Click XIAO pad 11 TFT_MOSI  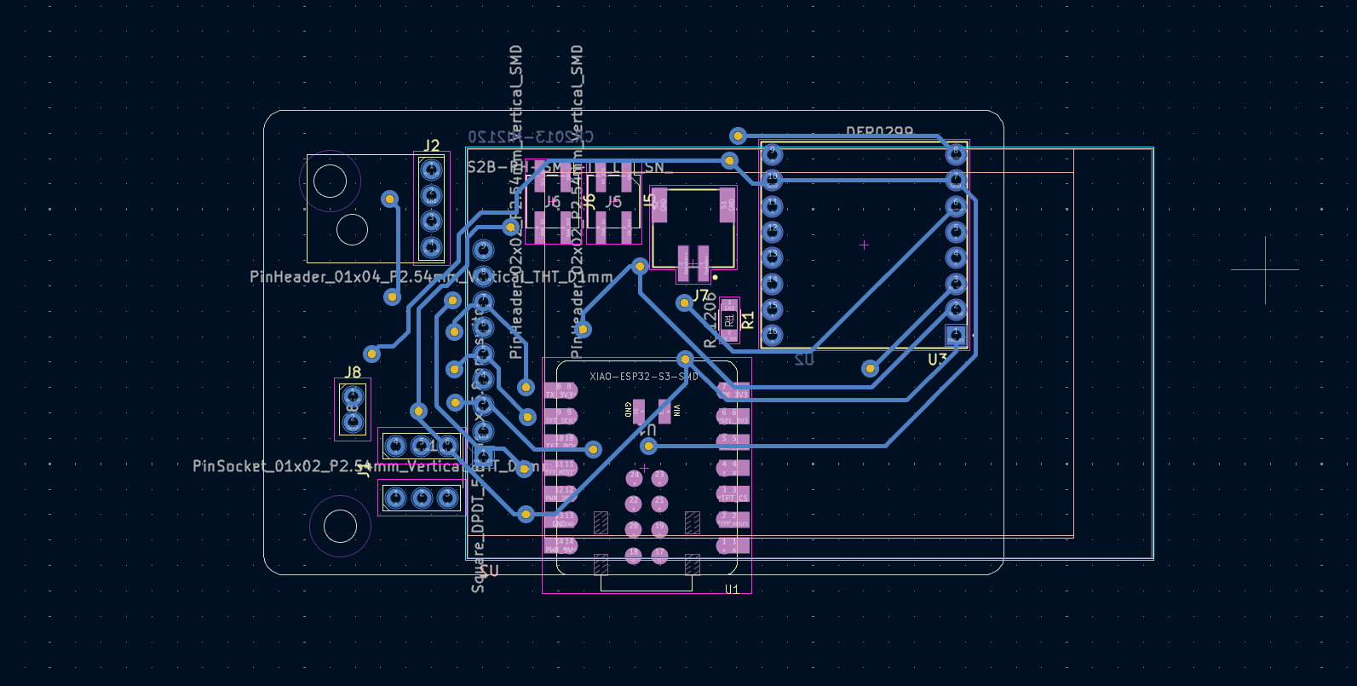point(561,467)
